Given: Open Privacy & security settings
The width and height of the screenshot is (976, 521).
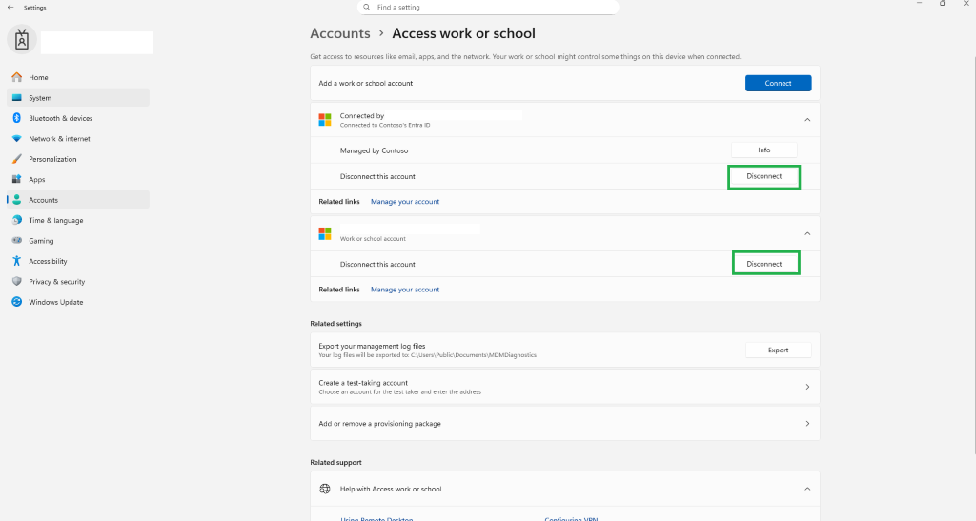Looking at the screenshot, I should [x=78, y=282].
